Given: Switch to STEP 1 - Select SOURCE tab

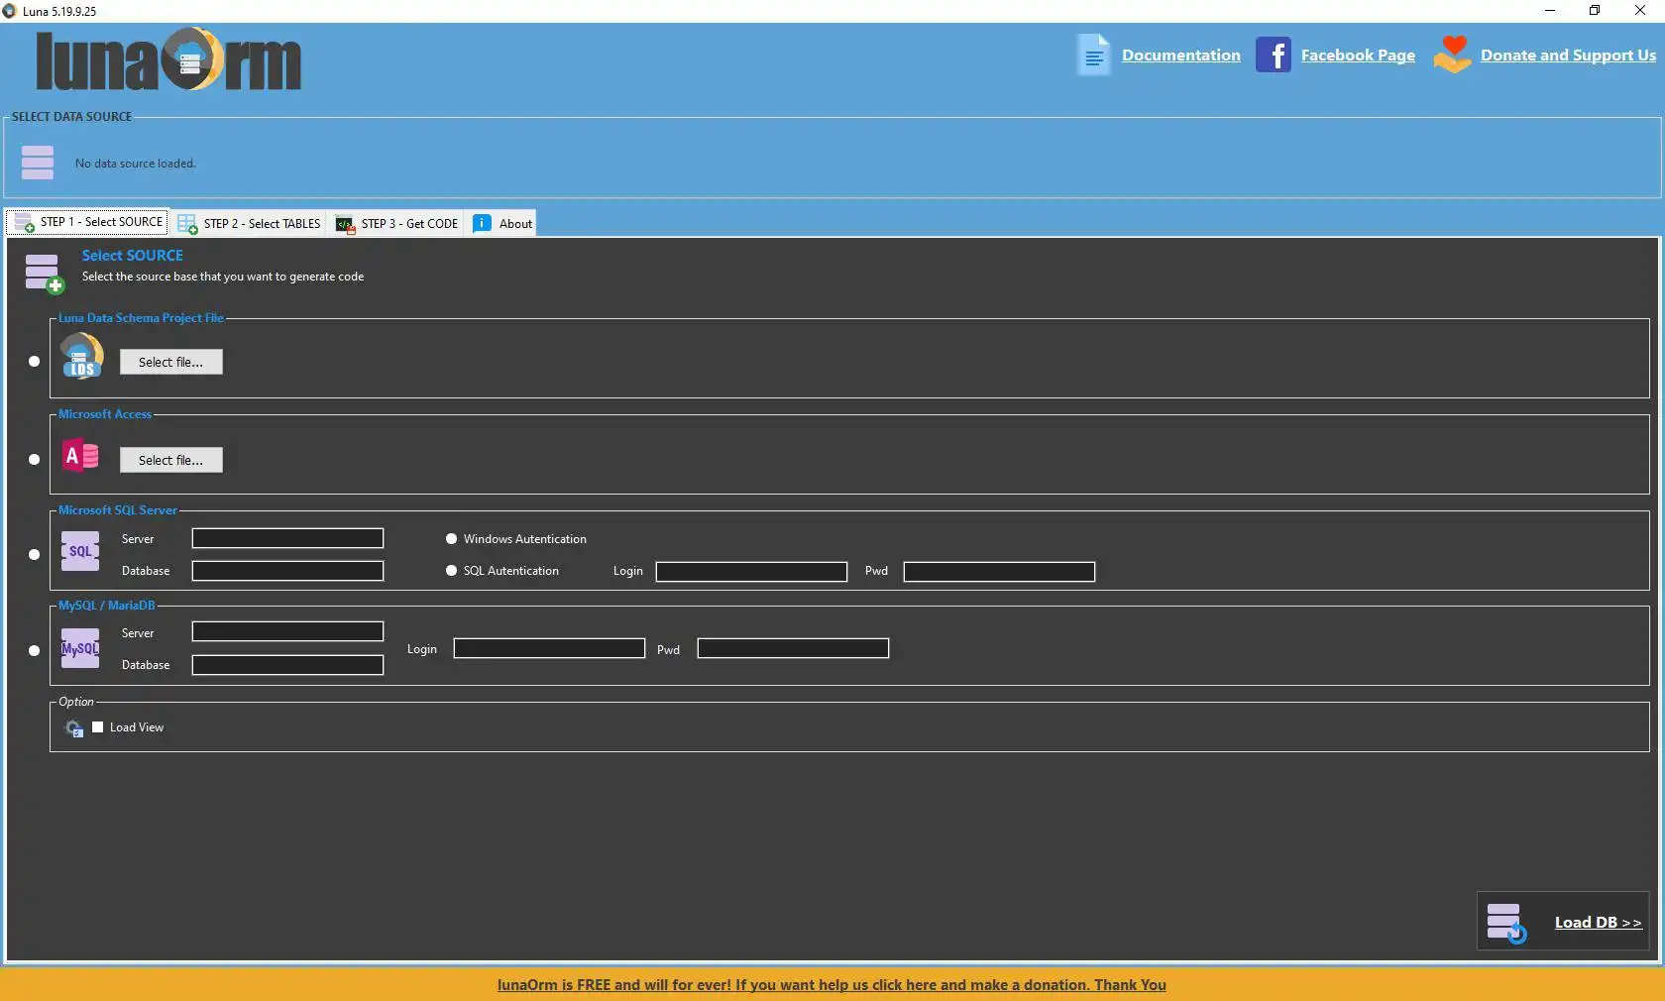Looking at the screenshot, I should click(x=88, y=222).
